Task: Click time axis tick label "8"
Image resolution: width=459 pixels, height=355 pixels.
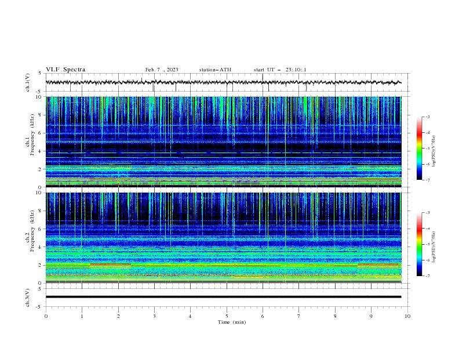Action: coord(335,316)
